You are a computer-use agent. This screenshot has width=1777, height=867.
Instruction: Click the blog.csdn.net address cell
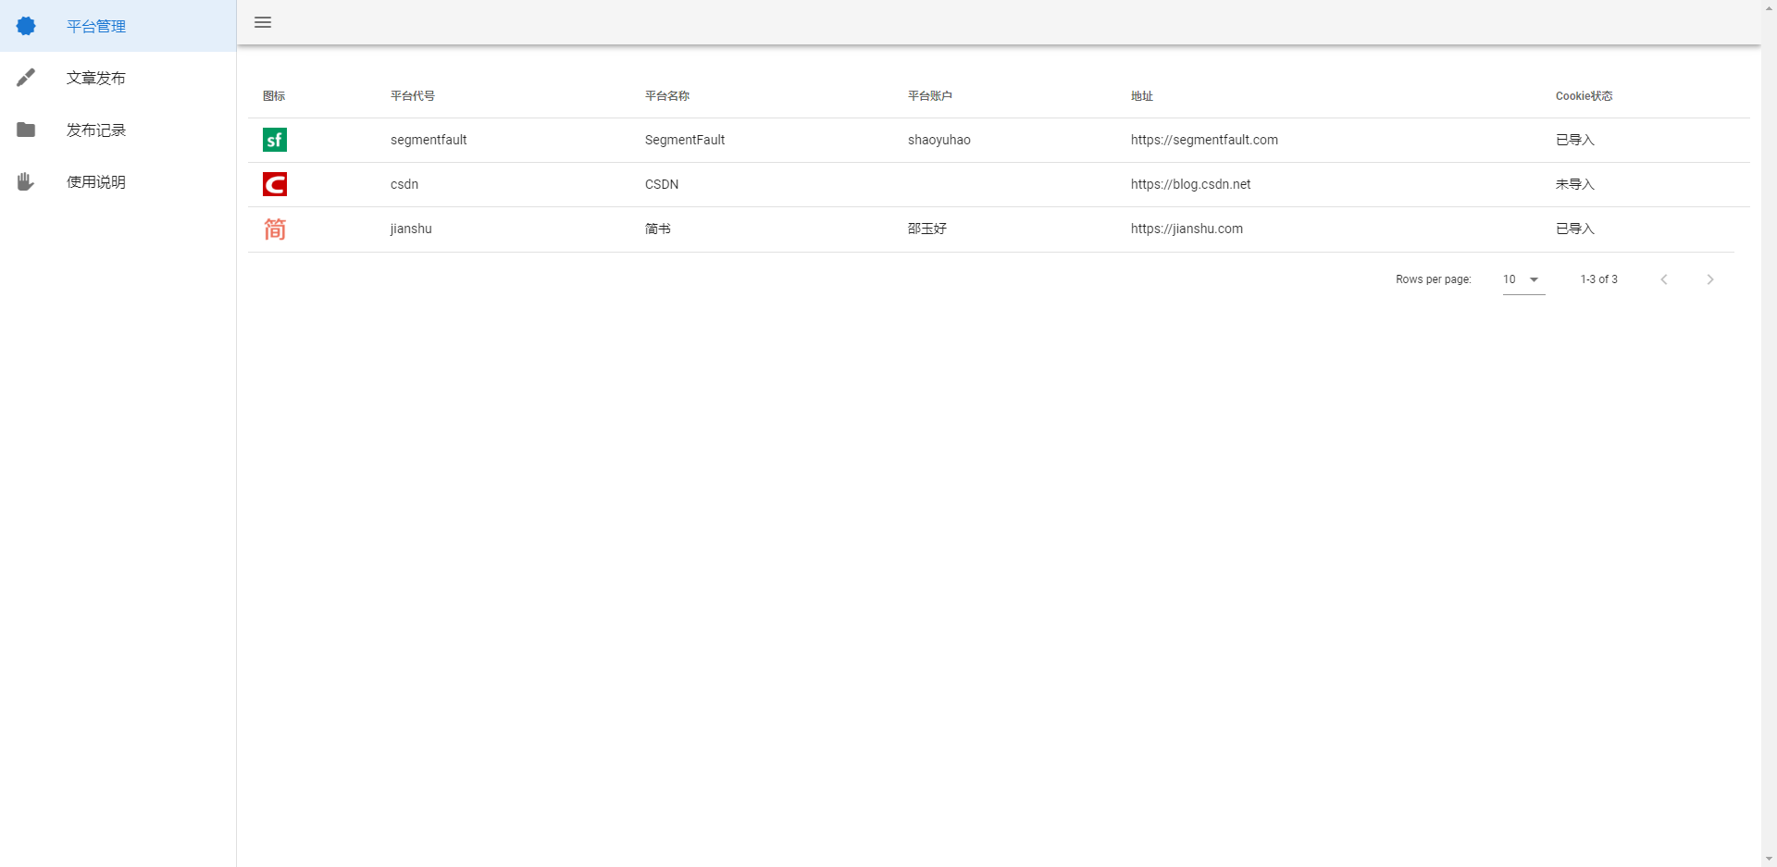point(1190,184)
